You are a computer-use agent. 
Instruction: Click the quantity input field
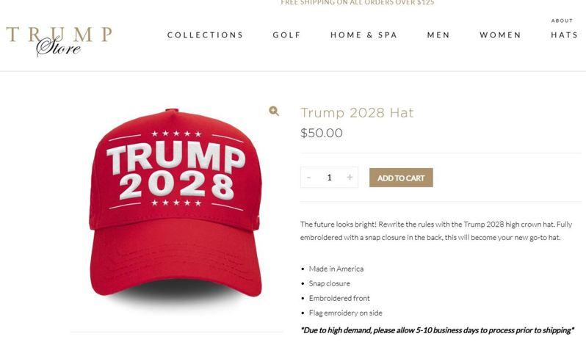pyautogui.click(x=329, y=178)
